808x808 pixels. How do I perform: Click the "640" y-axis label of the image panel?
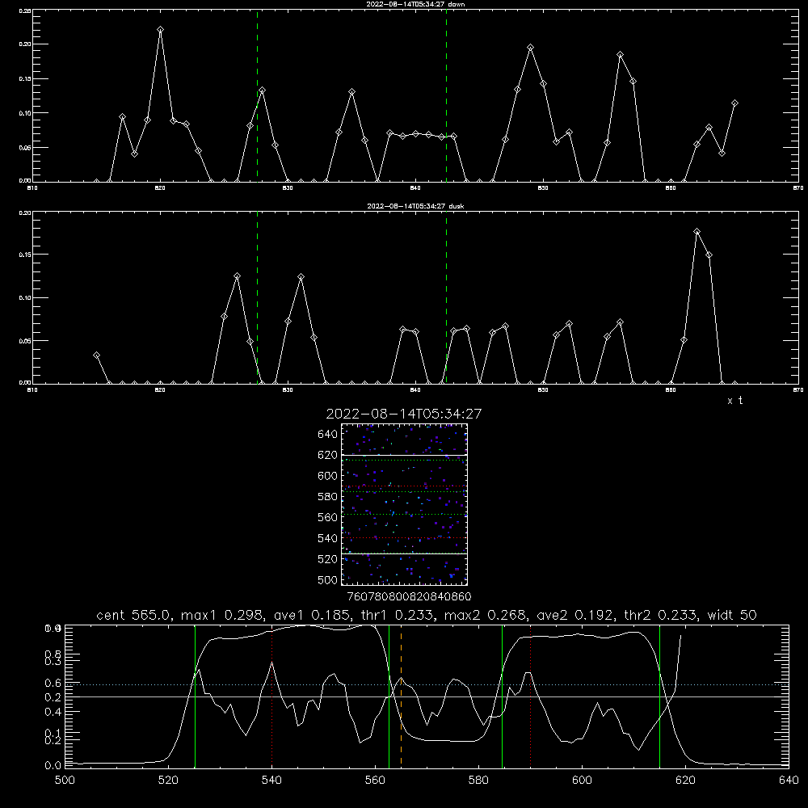point(328,434)
